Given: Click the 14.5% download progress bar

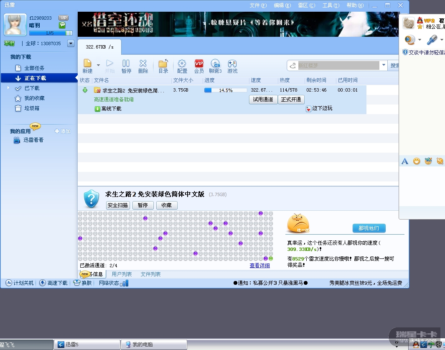Looking at the screenshot, I should pyautogui.click(x=225, y=90).
